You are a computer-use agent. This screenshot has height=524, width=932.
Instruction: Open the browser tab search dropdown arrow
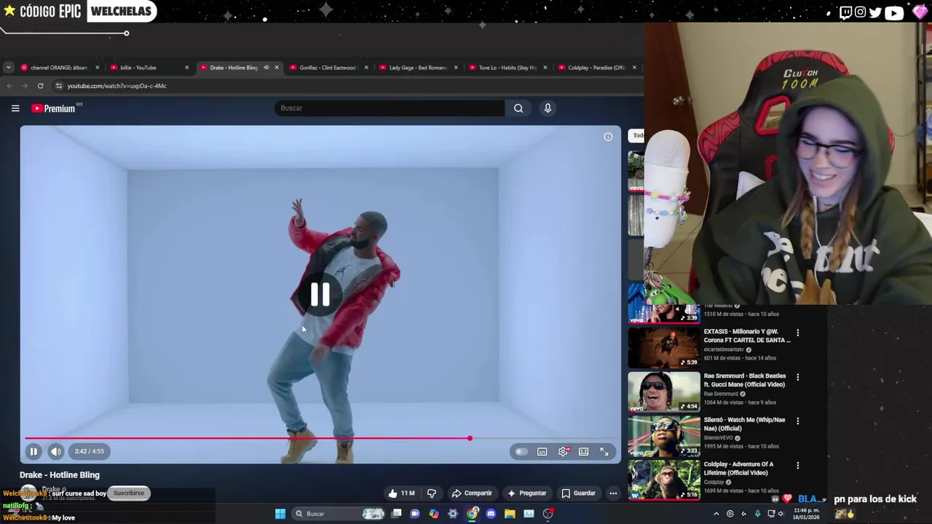pyautogui.click(x=8, y=68)
